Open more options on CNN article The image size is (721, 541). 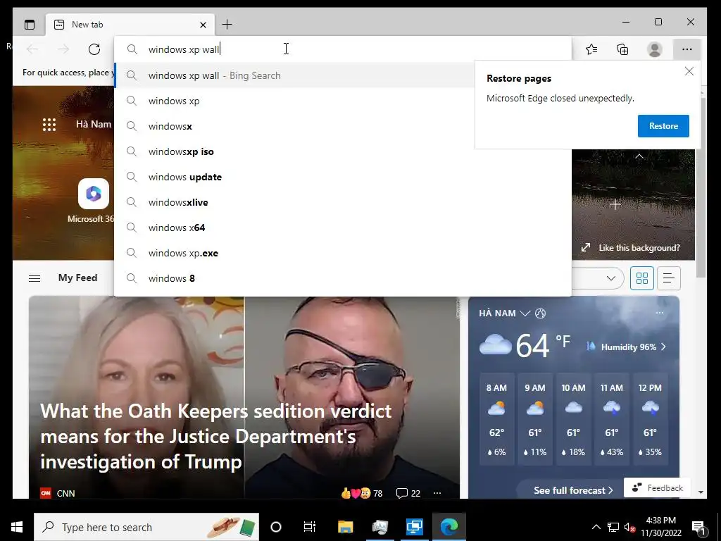(437, 493)
